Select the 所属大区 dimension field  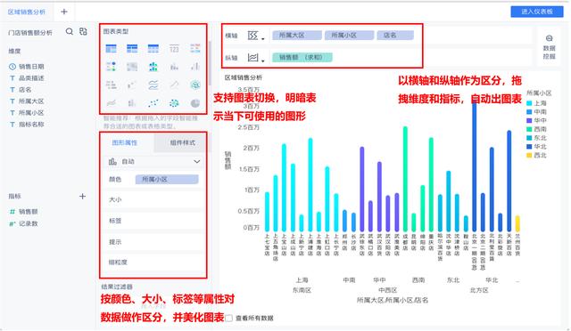(31, 101)
